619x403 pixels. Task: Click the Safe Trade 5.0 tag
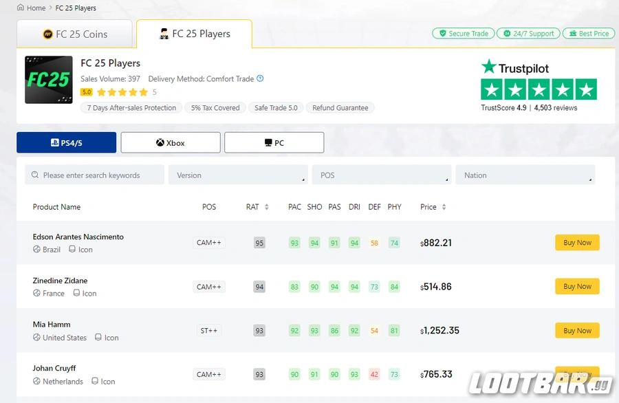[x=276, y=108]
